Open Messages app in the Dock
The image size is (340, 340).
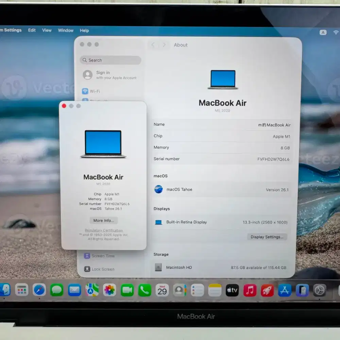(x=57, y=290)
